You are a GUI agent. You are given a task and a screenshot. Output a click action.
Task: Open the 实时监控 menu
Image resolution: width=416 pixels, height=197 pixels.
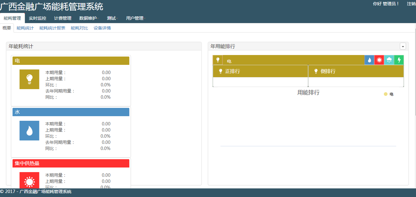[38, 18]
